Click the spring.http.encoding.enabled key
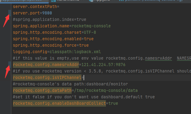The width and height of the screenshot is (191, 114). tap(47, 39)
